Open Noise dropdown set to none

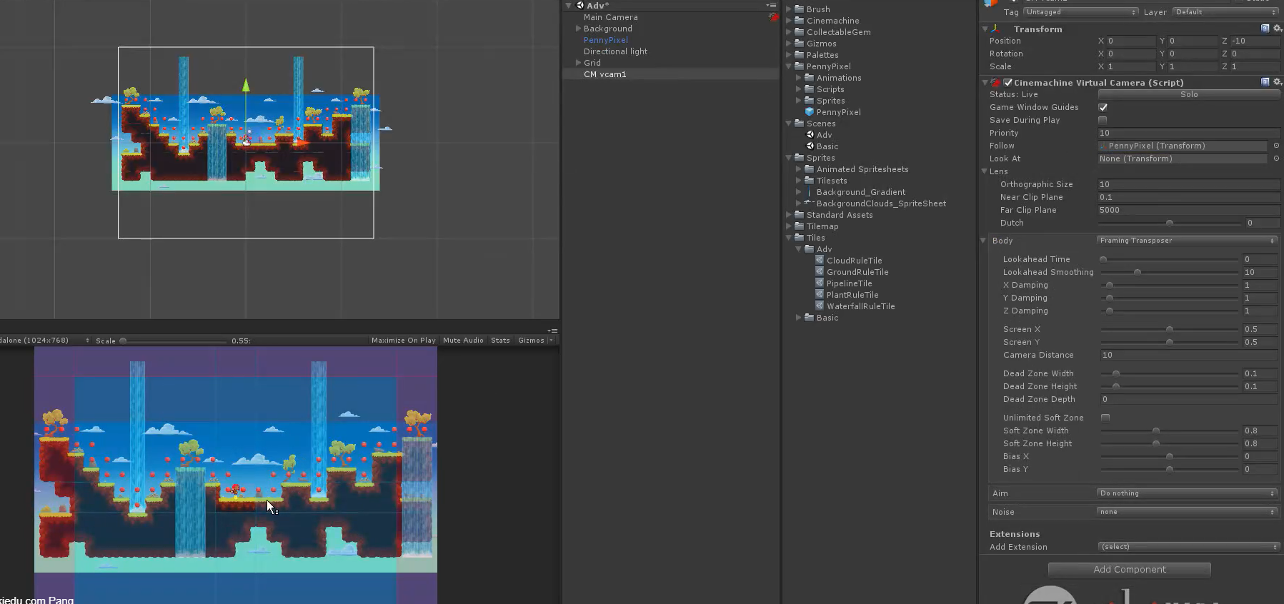point(1187,512)
